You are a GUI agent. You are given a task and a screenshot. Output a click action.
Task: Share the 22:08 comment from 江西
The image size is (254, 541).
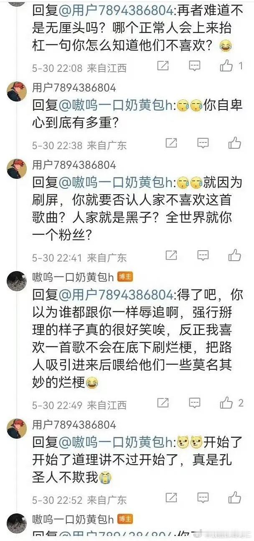tap(163, 66)
